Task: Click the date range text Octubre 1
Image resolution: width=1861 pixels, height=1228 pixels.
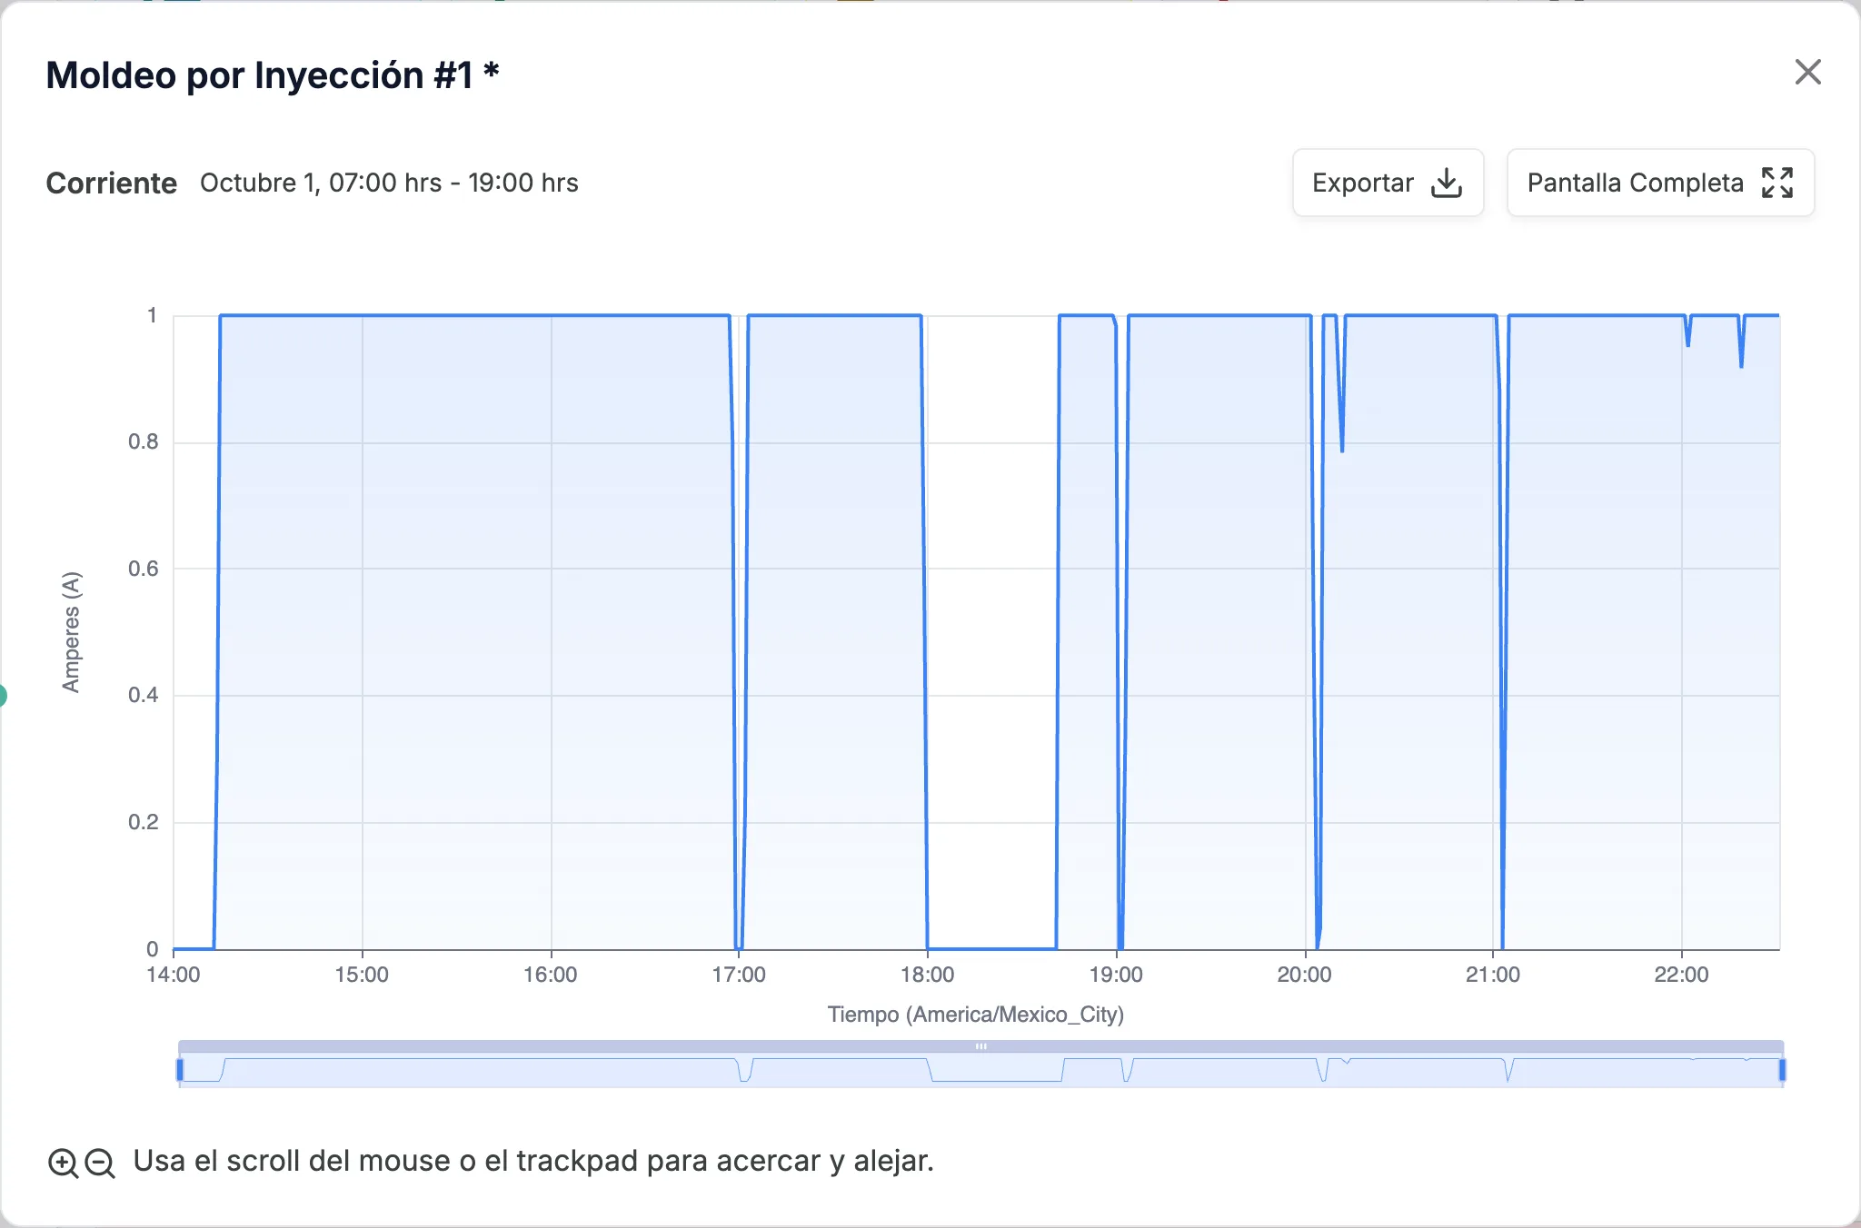Action: click(389, 183)
